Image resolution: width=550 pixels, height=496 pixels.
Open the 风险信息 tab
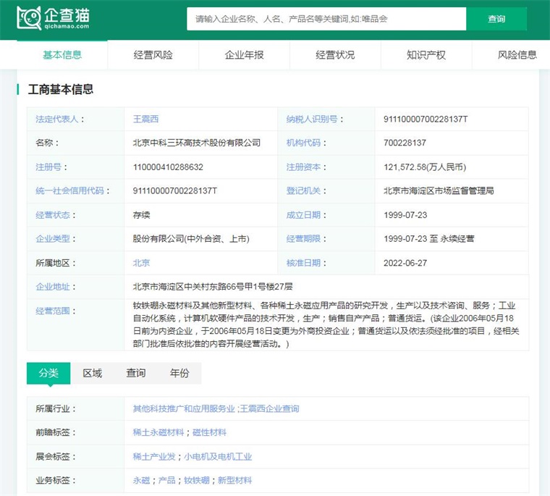[x=517, y=55]
